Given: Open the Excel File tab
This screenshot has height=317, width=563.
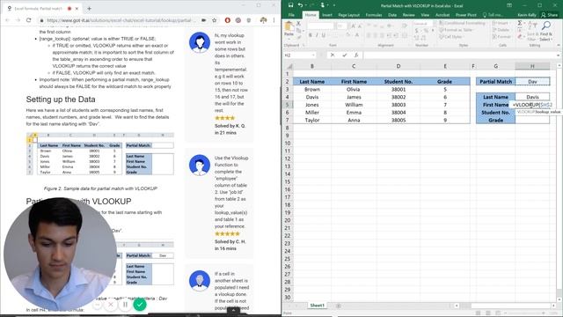Looking at the screenshot, I should pyautogui.click(x=291, y=15).
